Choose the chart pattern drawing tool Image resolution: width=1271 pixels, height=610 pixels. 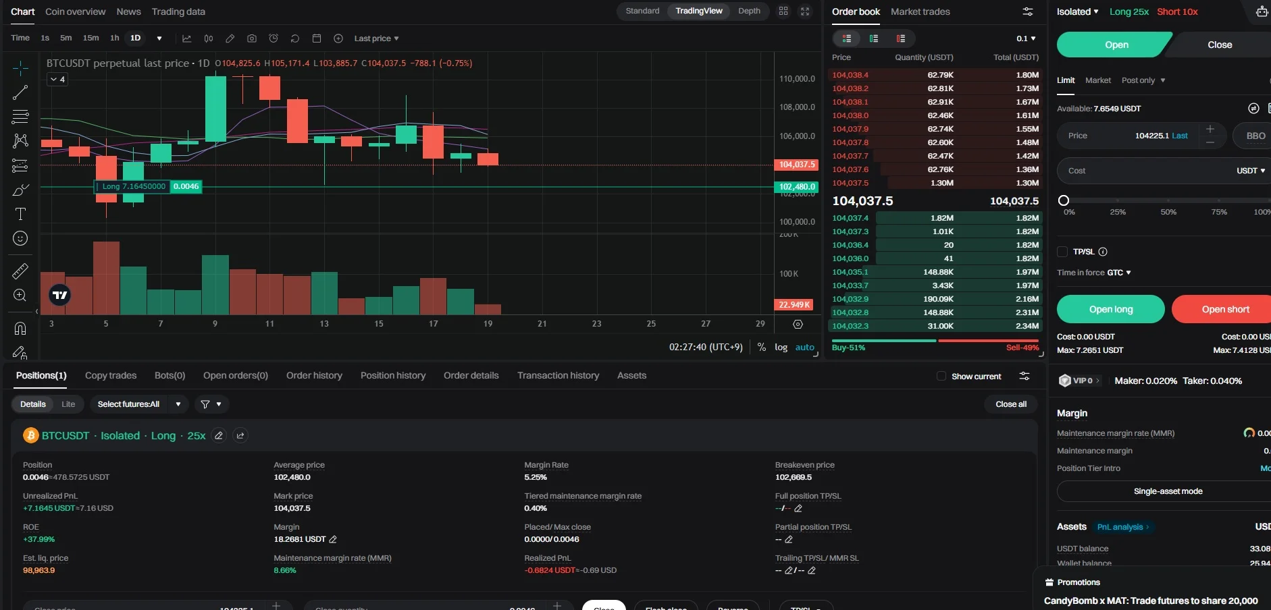coord(20,140)
